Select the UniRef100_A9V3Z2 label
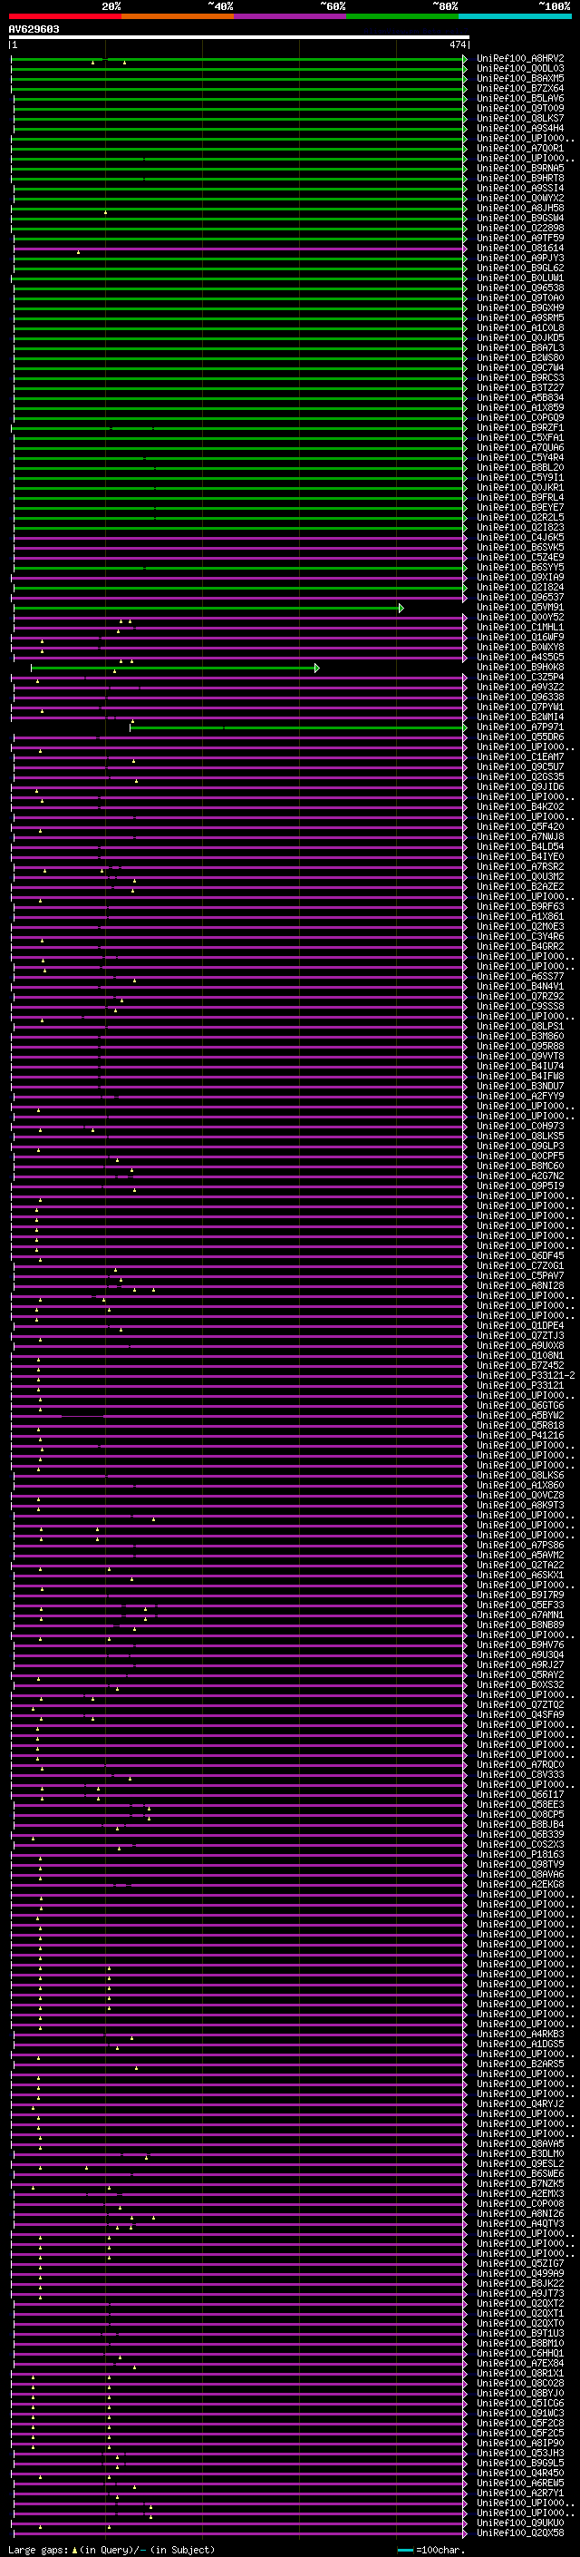 (x=520, y=687)
